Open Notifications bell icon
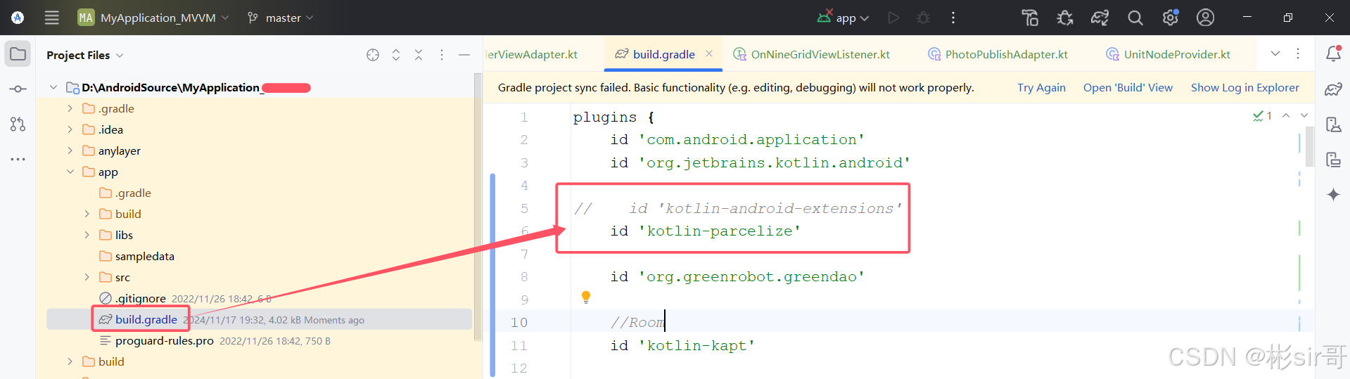 (1333, 53)
